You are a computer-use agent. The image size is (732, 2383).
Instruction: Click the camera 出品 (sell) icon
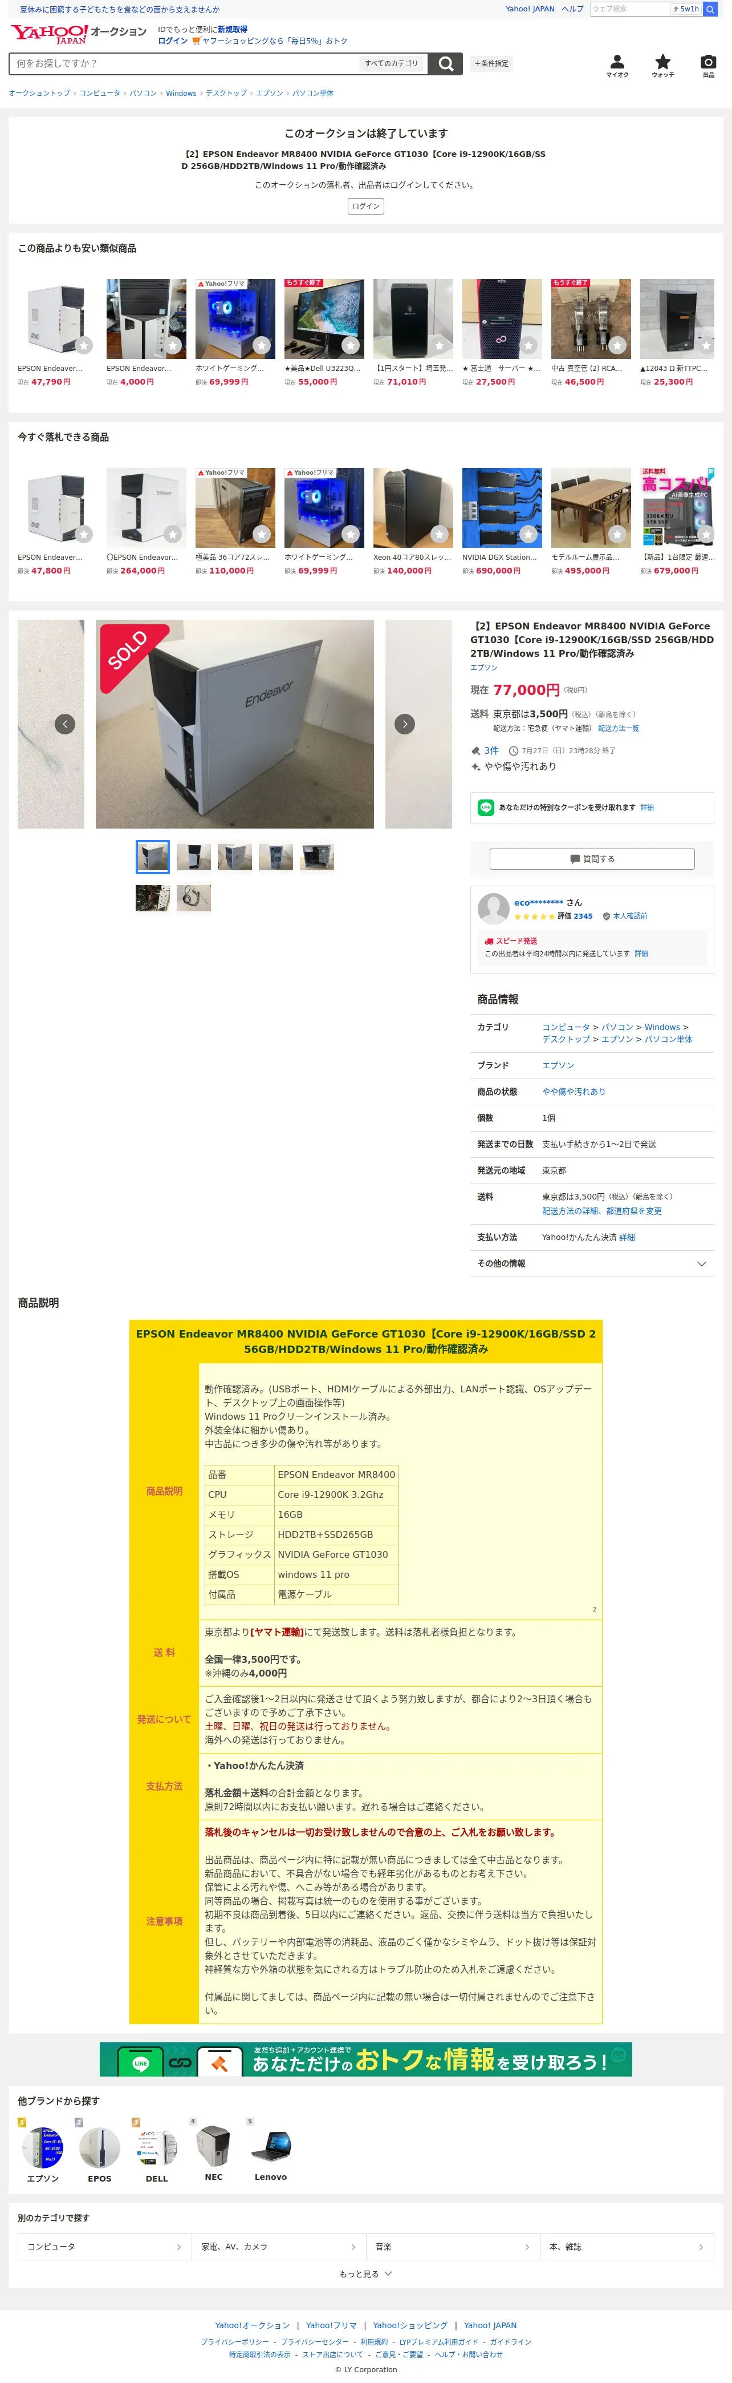(x=708, y=66)
